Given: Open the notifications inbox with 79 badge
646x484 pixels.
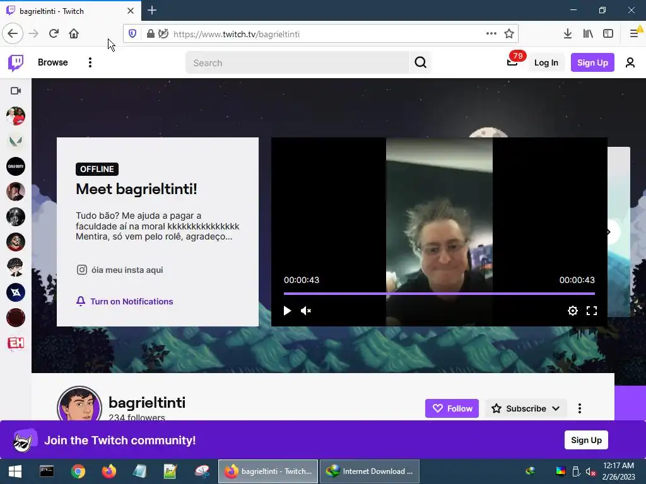Looking at the screenshot, I should point(512,62).
